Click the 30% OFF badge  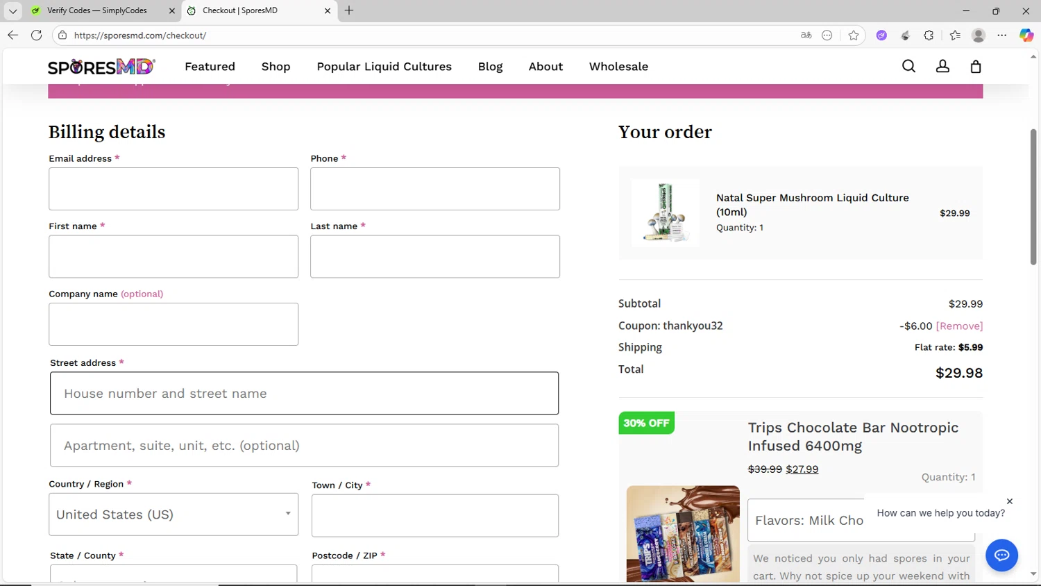(x=646, y=423)
